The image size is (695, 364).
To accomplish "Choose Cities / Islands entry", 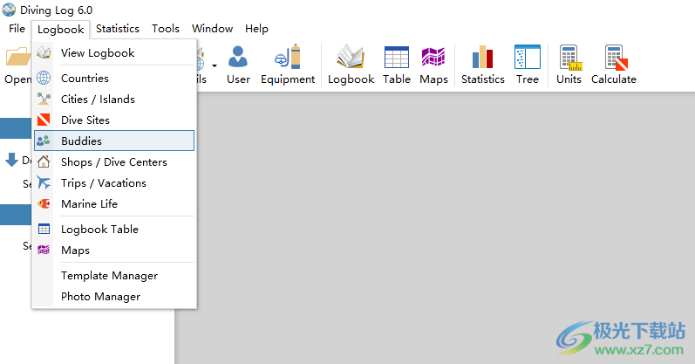I will point(114,99).
